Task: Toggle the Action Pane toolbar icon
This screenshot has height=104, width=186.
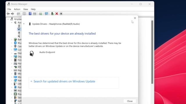Action: point(35,14)
